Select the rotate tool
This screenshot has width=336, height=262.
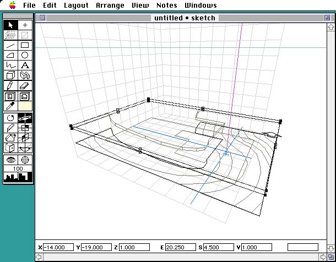[x=10, y=118]
